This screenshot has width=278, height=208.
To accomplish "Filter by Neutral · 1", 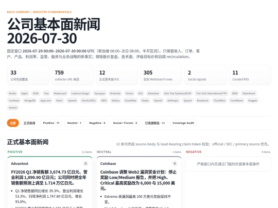I will pos(74,123).
